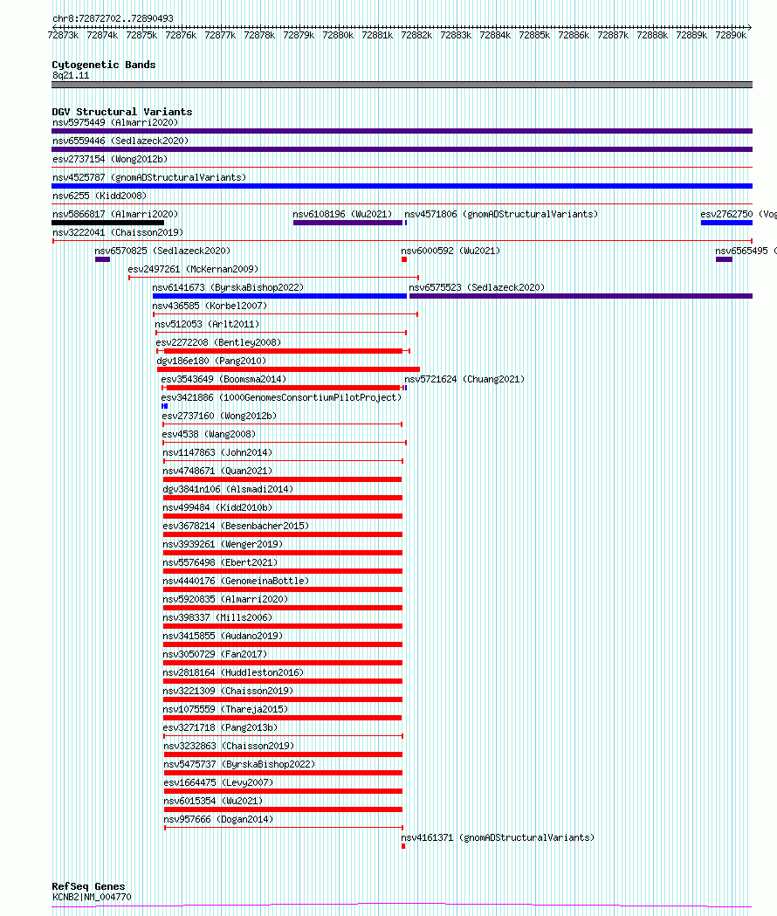Click the nsv2818164 (Huddleston2016) label

pyautogui.click(x=233, y=672)
